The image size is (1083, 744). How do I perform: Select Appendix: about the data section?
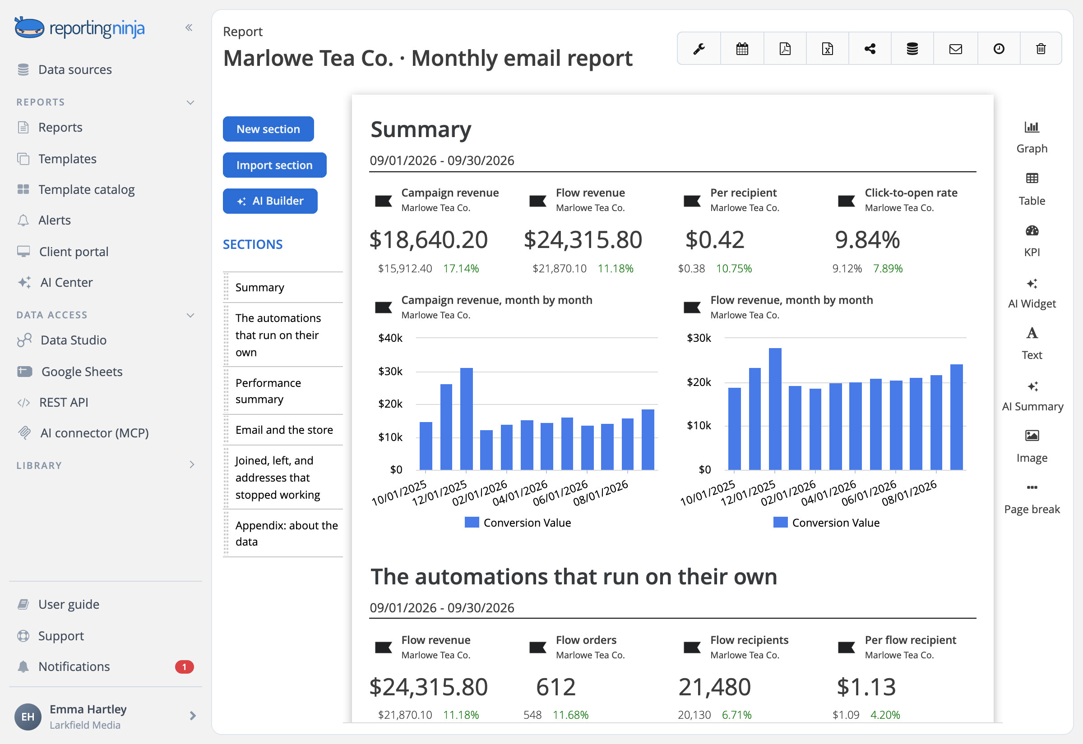tap(283, 533)
